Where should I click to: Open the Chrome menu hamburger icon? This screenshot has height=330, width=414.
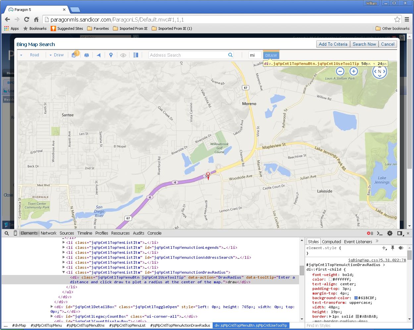point(407,20)
